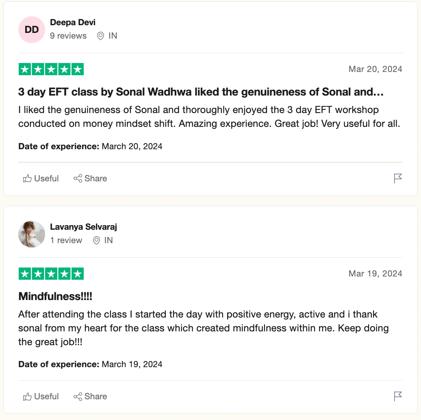This screenshot has height=420, width=421.
Task: Open the "3 day EFT class" review title
Action: click(x=201, y=92)
